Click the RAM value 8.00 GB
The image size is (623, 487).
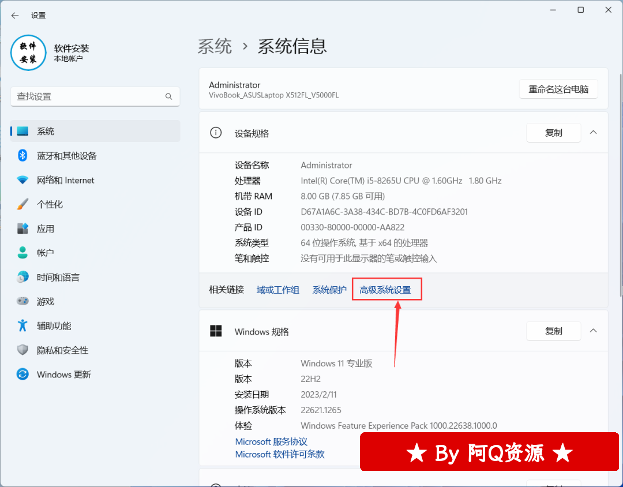click(343, 196)
